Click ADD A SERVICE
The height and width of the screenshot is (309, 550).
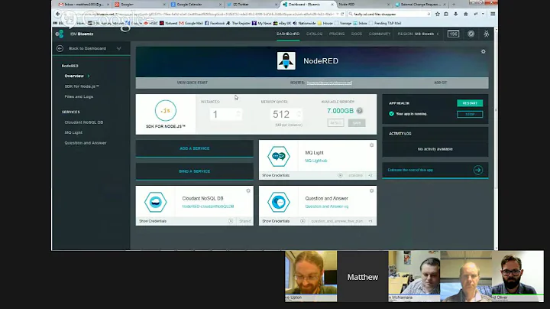click(x=194, y=148)
